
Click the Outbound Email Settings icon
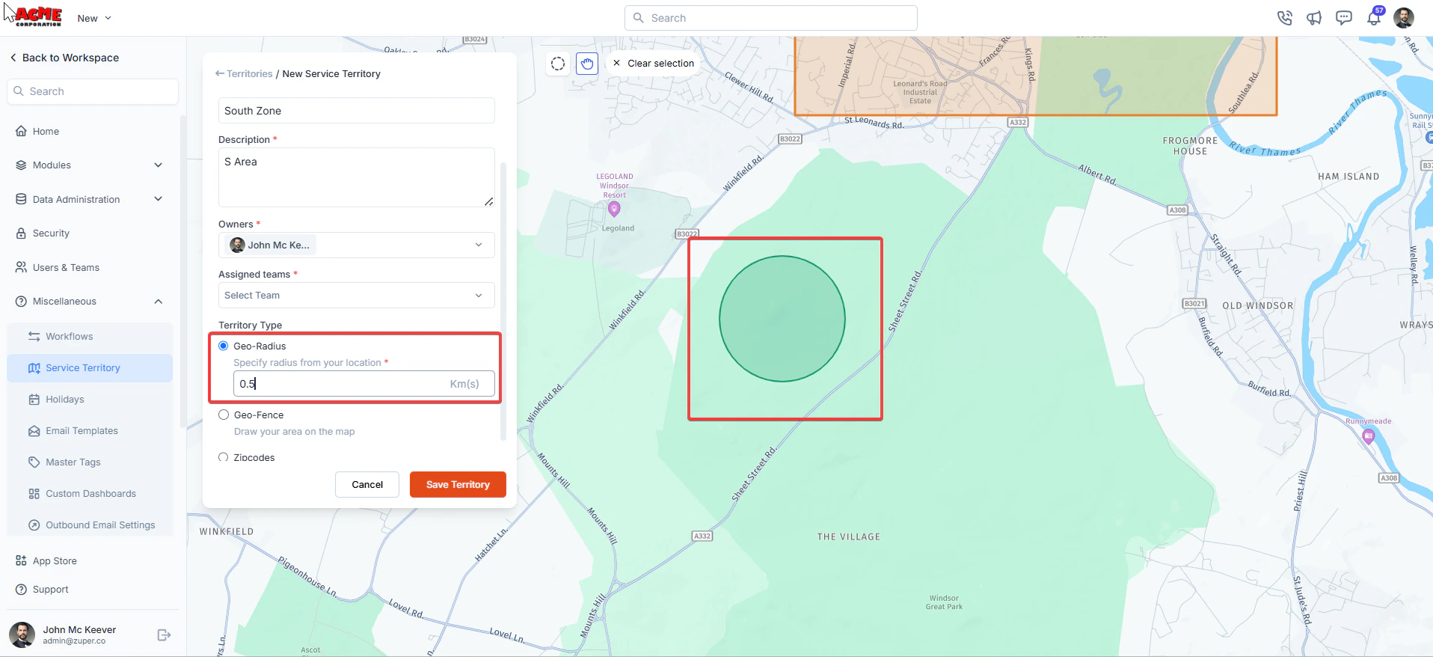click(x=34, y=525)
